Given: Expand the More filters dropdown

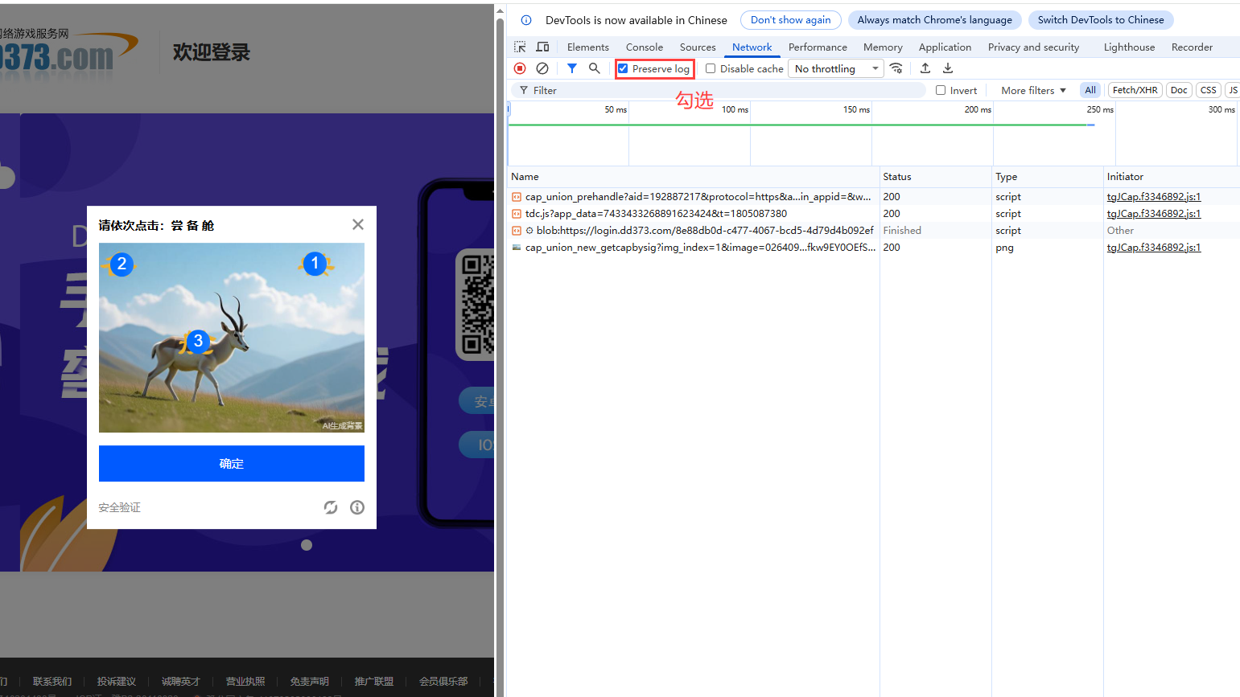Looking at the screenshot, I should pos(1033,90).
